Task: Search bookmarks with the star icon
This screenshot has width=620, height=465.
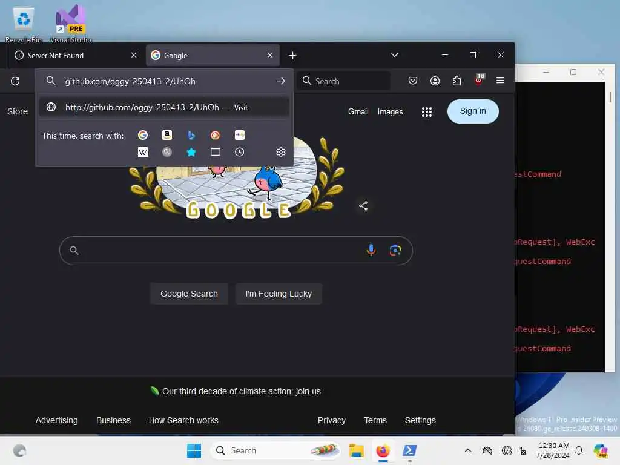Action: pos(191,152)
